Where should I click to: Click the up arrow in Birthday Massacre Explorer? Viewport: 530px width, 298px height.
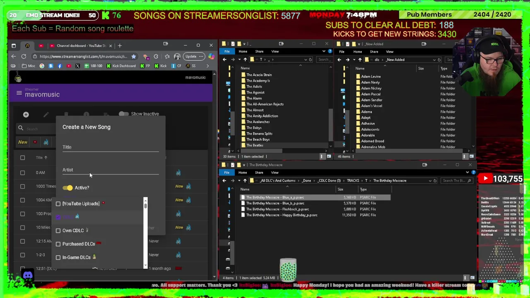tap(245, 180)
